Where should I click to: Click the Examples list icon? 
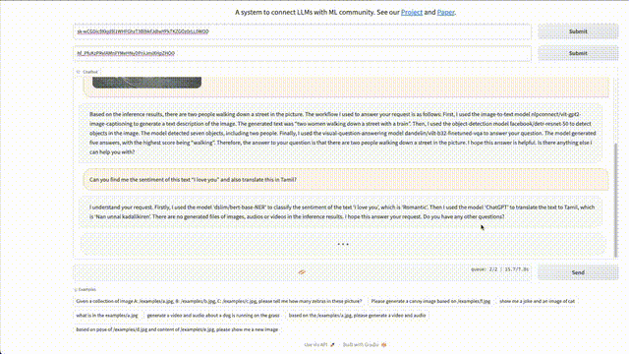pos(76,289)
